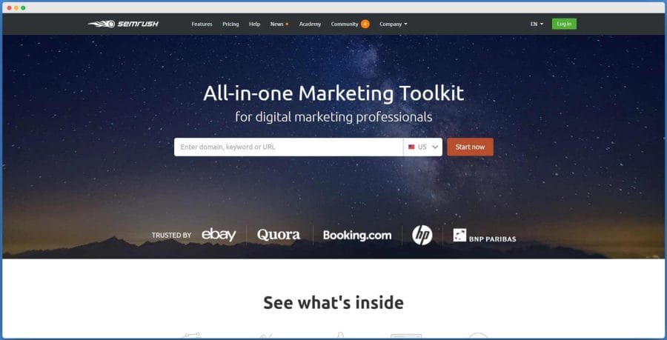Open the Help menu item
The image size is (667, 340).
tap(254, 24)
